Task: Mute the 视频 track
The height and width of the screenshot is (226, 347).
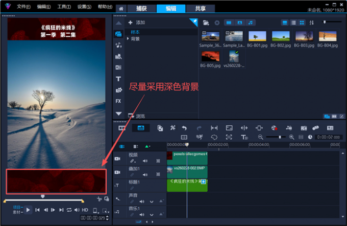Action: (x=145, y=161)
